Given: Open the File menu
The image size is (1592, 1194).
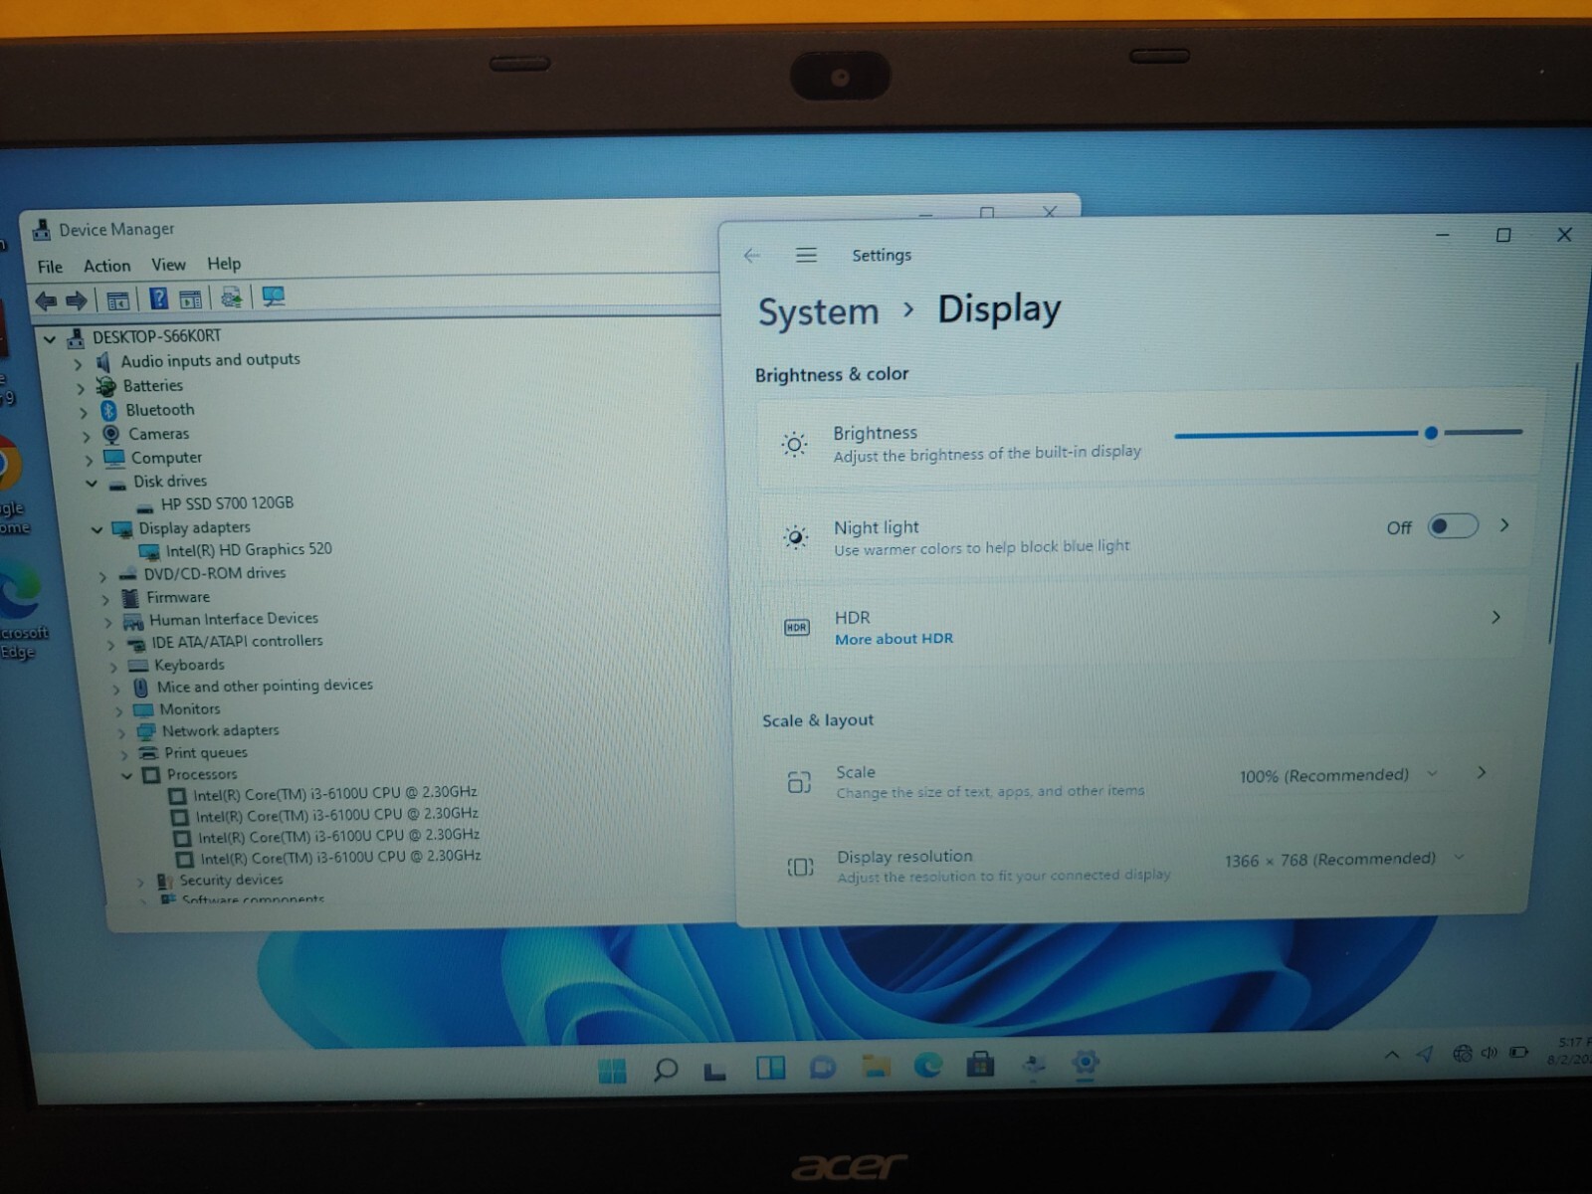Looking at the screenshot, I should pos(50,267).
